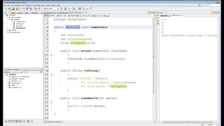
Task: Select moveSpeed field in Navigator
Action: point(16,87)
